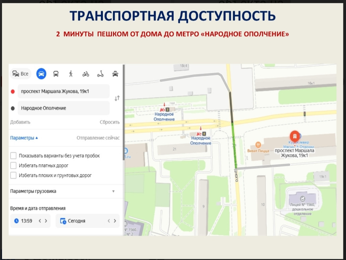
Task: Click 'Сбросить' to reset the route
Action: [110, 122]
